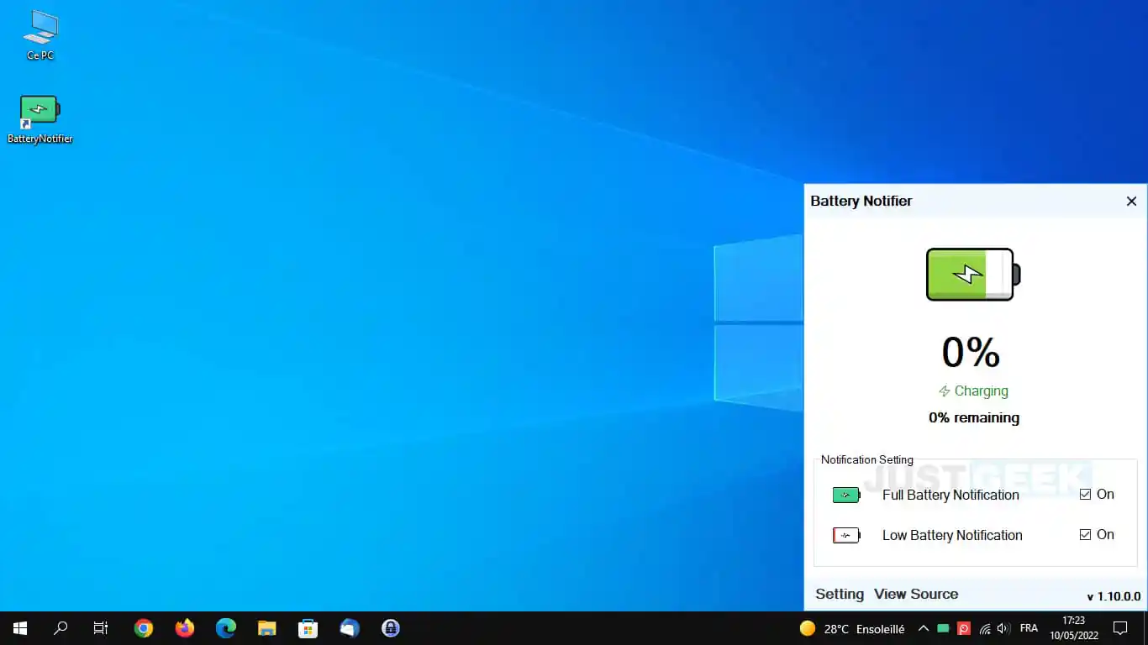Click the red low battery icon
Screen dimensions: 1148x645
(x=846, y=536)
